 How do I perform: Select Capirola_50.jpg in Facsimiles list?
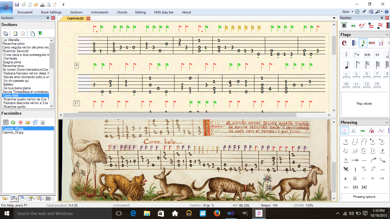point(13,132)
